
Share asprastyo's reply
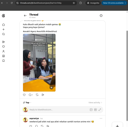click(x=48, y=126)
